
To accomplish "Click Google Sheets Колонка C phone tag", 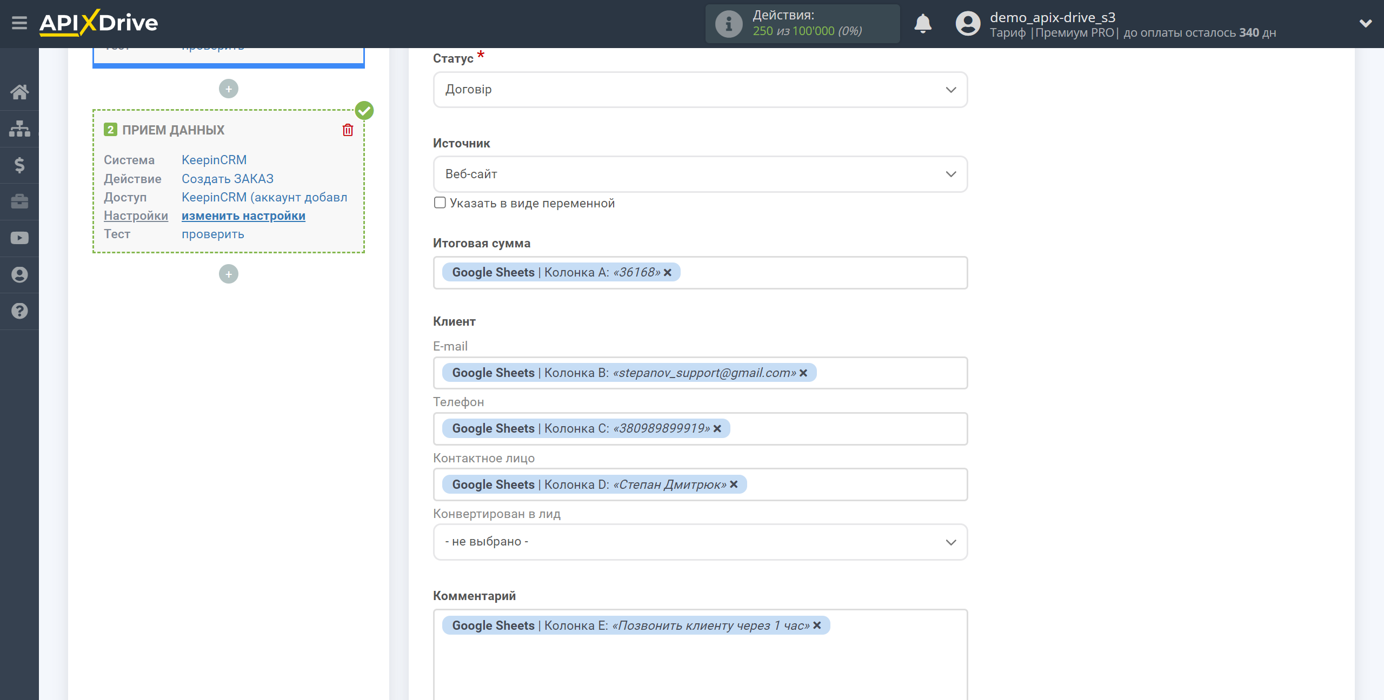I will coord(586,429).
